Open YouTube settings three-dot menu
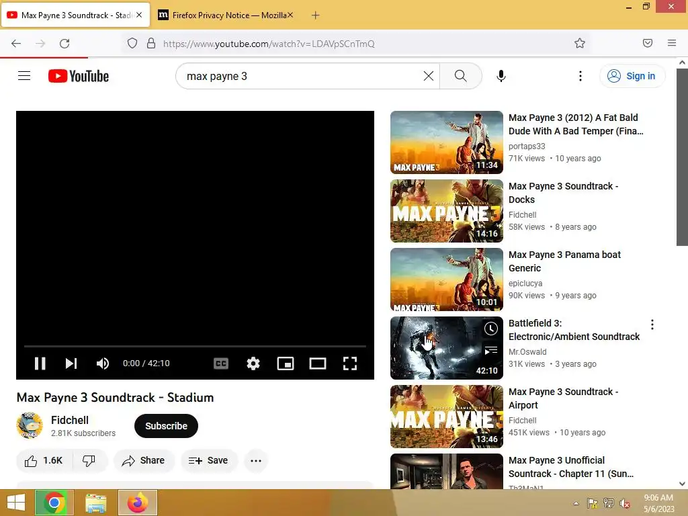The image size is (688, 516). point(580,76)
